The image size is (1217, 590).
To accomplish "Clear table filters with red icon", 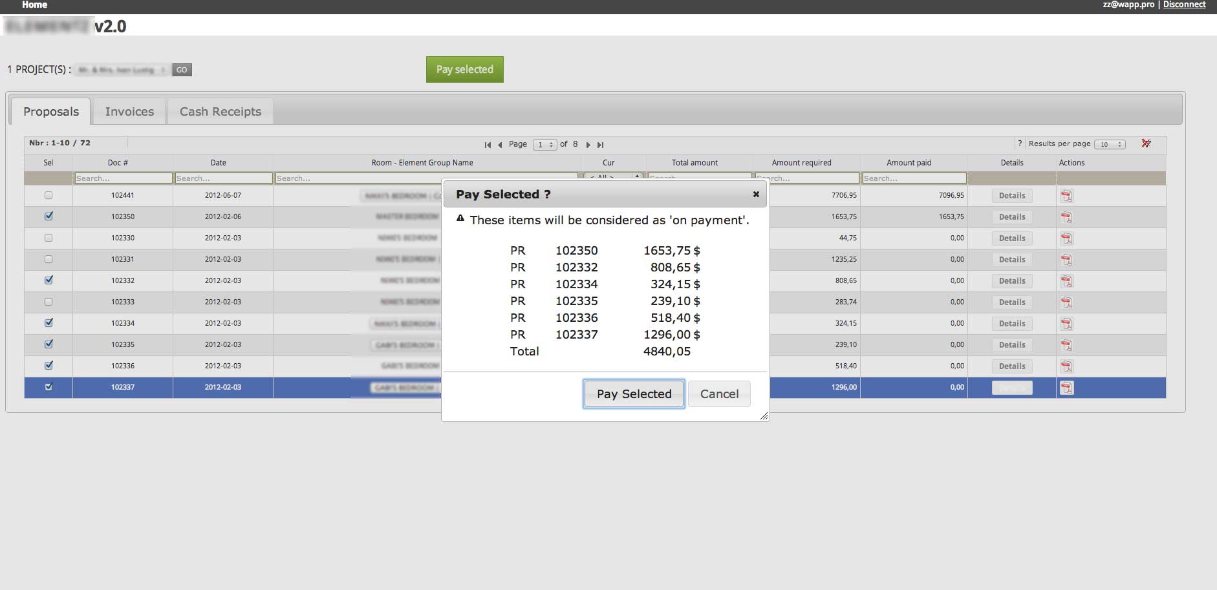I will 1146,143.
